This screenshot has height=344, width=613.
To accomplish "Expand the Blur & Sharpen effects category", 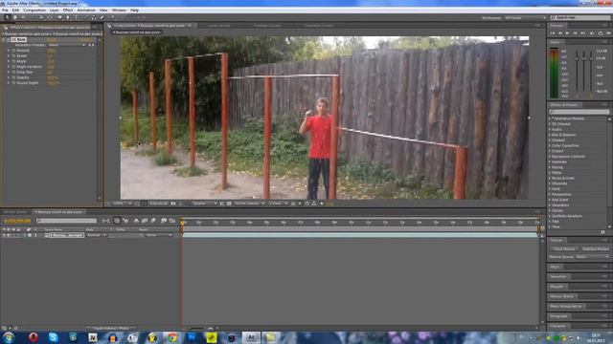I will click(550, 135).
